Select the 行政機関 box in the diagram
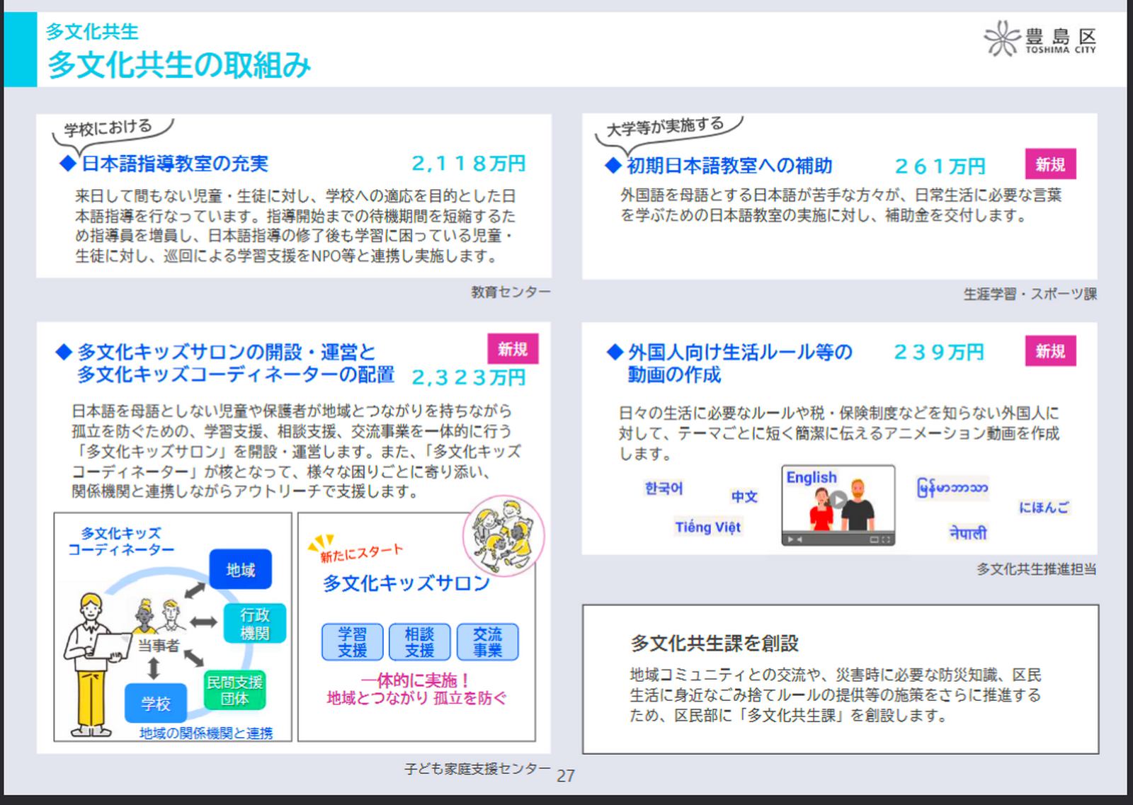Screen dimensions: 1133x805 254,623
